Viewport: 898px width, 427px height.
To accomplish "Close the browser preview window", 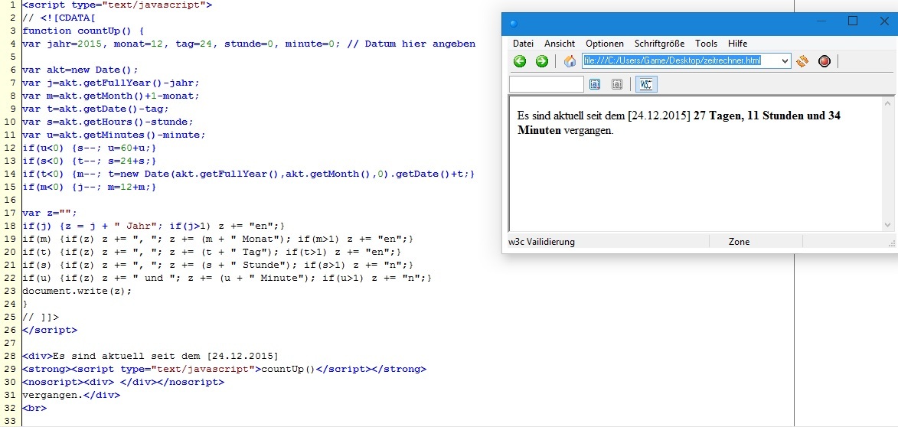I will point(883,21).
